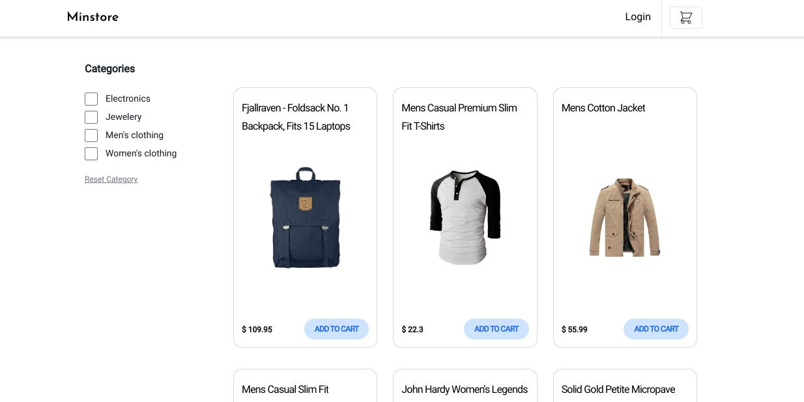Viewport: 804px width, 402px height.
Task: Open the Mens Cotton Jacket title
Action: tap(603, 108)
